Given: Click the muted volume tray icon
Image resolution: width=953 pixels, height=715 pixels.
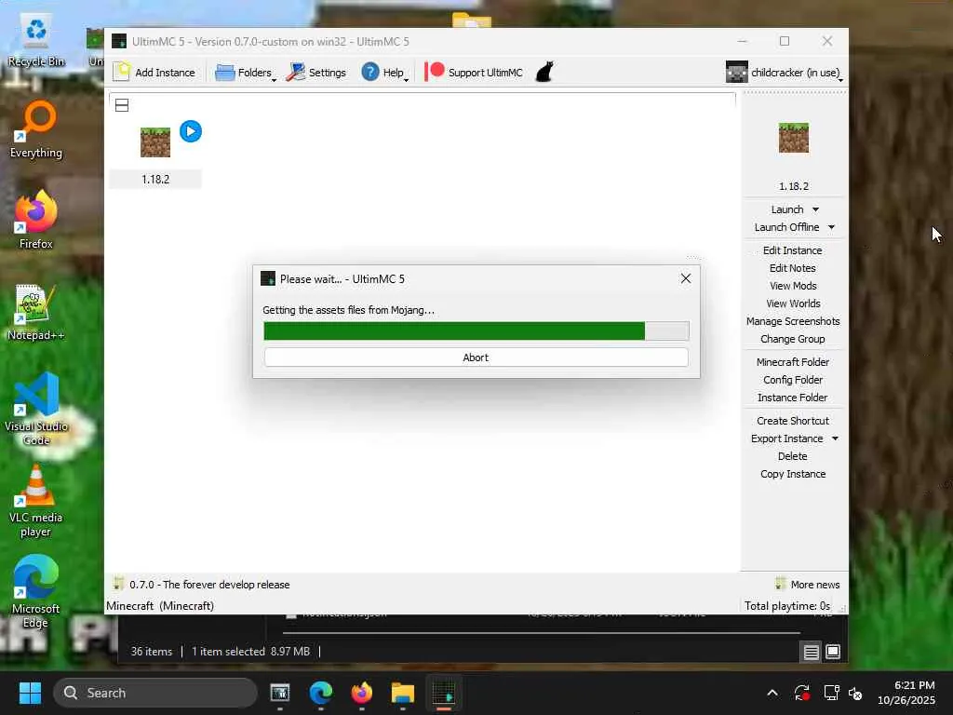Looking at the screenshot, I should pyautogui.click(x=855, y=693).
